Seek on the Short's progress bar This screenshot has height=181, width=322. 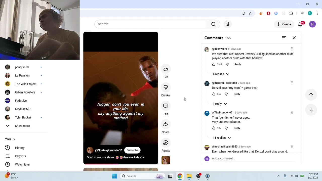(x=121, y=164)
